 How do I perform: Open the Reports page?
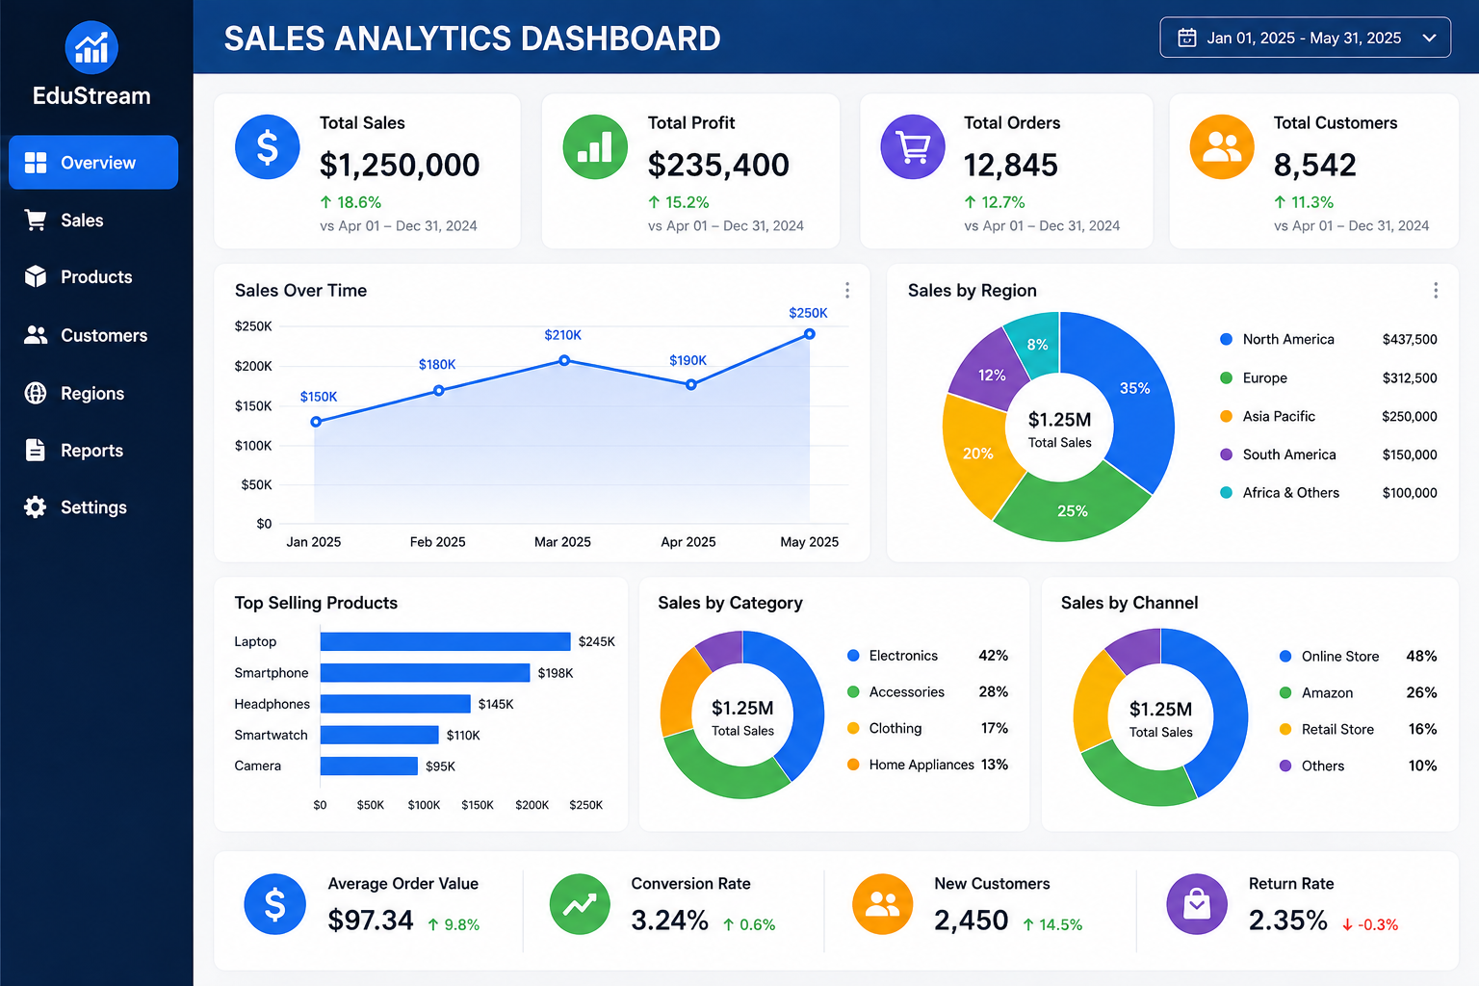pos(93,450)
